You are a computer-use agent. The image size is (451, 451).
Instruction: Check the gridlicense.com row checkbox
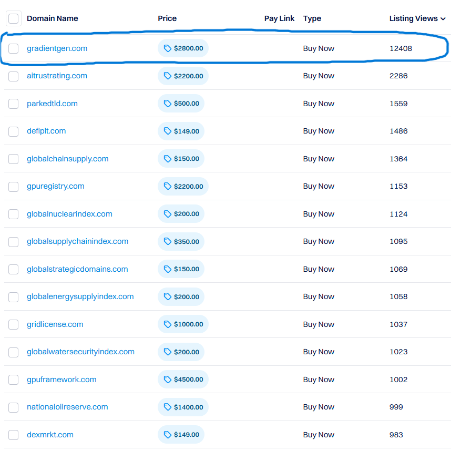pyautogui.click(x=14, y=324)
